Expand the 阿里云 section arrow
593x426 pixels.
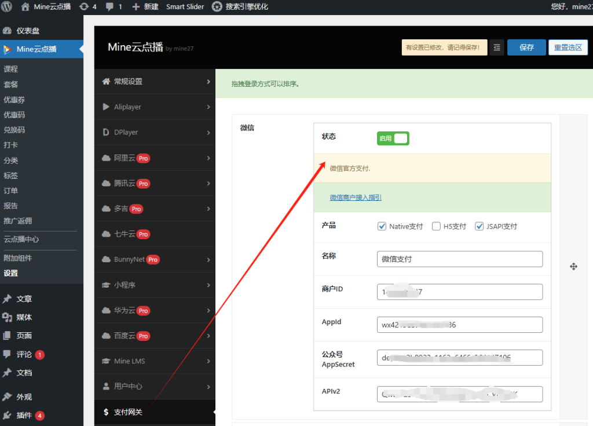208,158
